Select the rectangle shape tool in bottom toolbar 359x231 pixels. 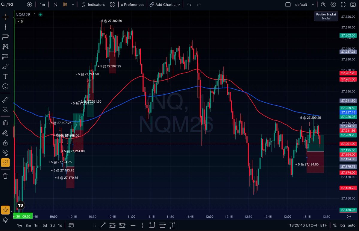[152, 226]
